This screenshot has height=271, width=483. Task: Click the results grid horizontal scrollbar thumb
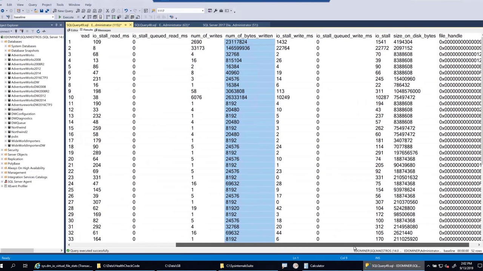tap(323, 245)
